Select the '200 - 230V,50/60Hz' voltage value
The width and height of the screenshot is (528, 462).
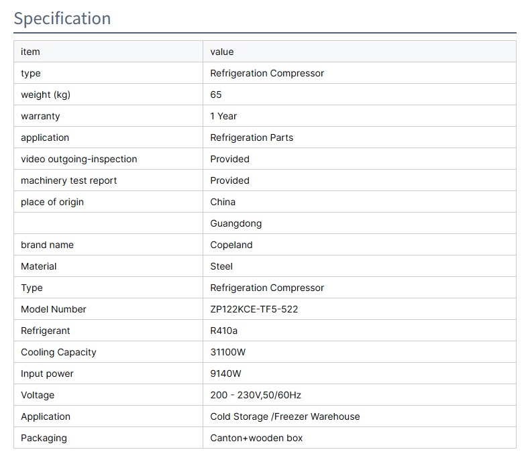[260, 395]
